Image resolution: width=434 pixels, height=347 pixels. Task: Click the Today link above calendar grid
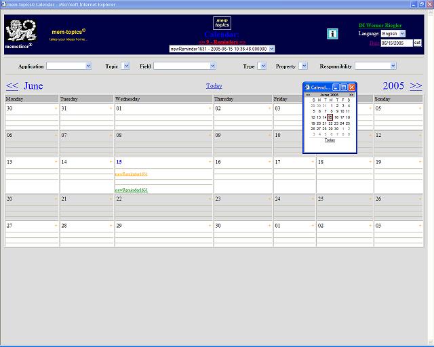pos(214,86)
